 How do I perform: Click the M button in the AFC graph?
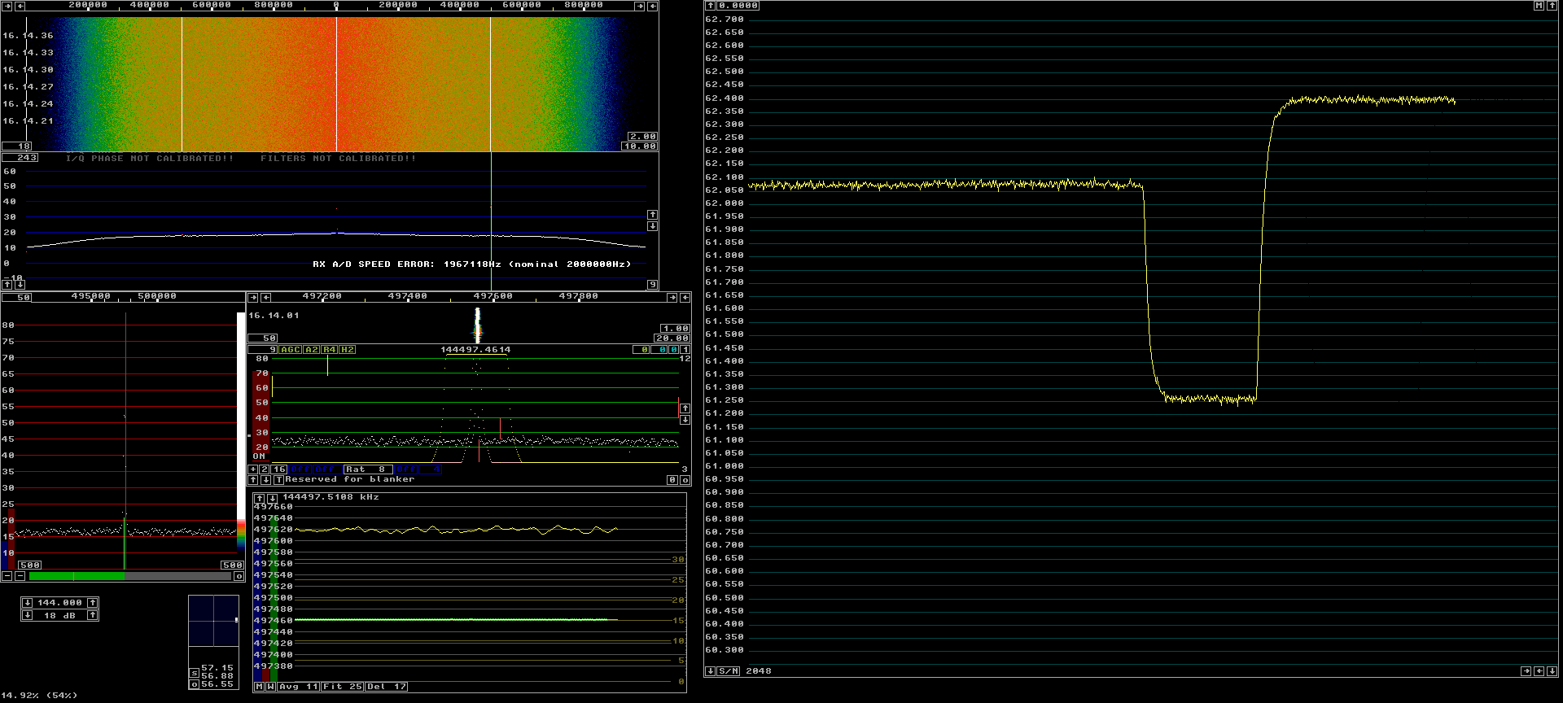pos(260,687)
